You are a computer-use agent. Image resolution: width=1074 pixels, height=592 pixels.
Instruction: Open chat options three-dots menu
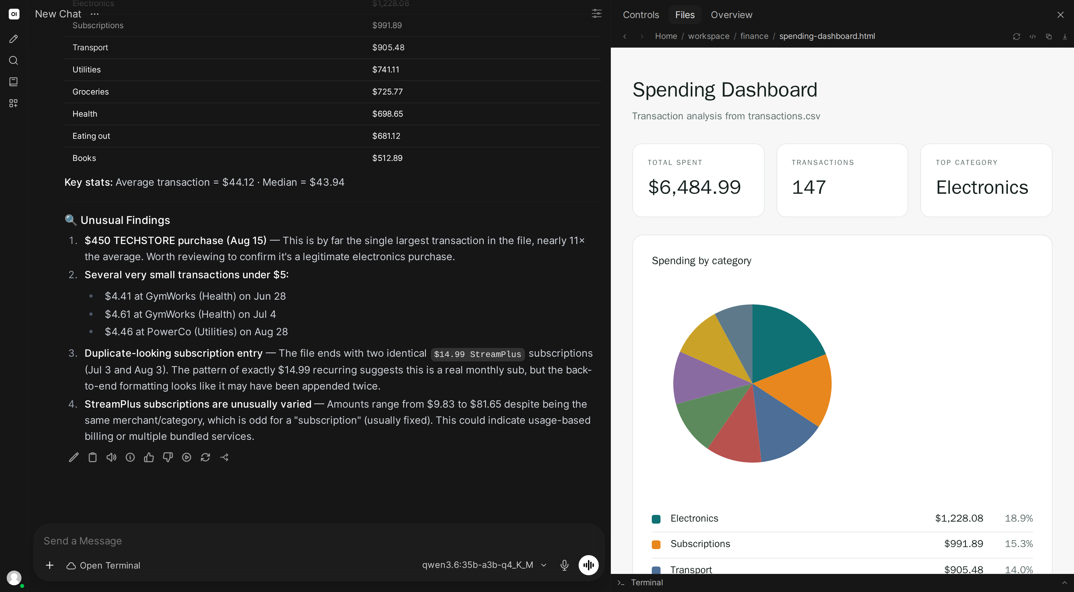95,14
